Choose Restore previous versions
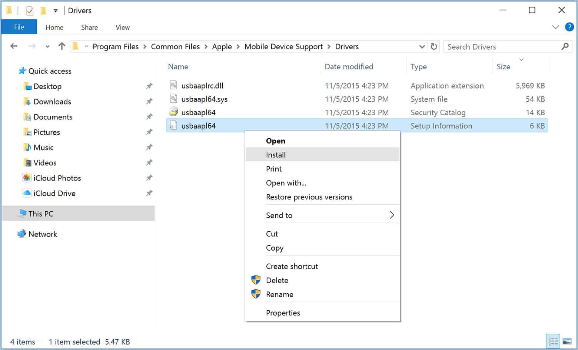Screen dimensions: 578x350 [322, 197]
